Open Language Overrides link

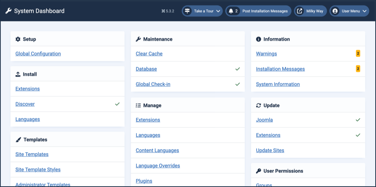pos(158,166)
